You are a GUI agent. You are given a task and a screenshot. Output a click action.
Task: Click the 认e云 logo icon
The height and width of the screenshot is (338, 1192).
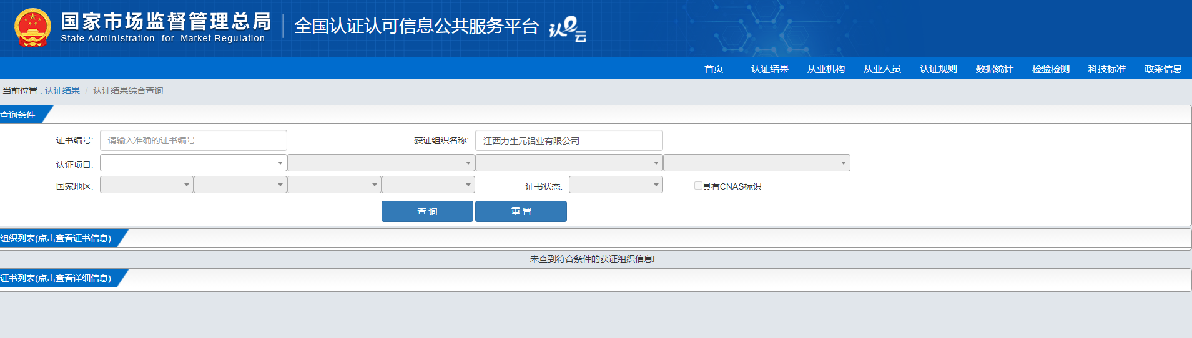coord(568,29)
